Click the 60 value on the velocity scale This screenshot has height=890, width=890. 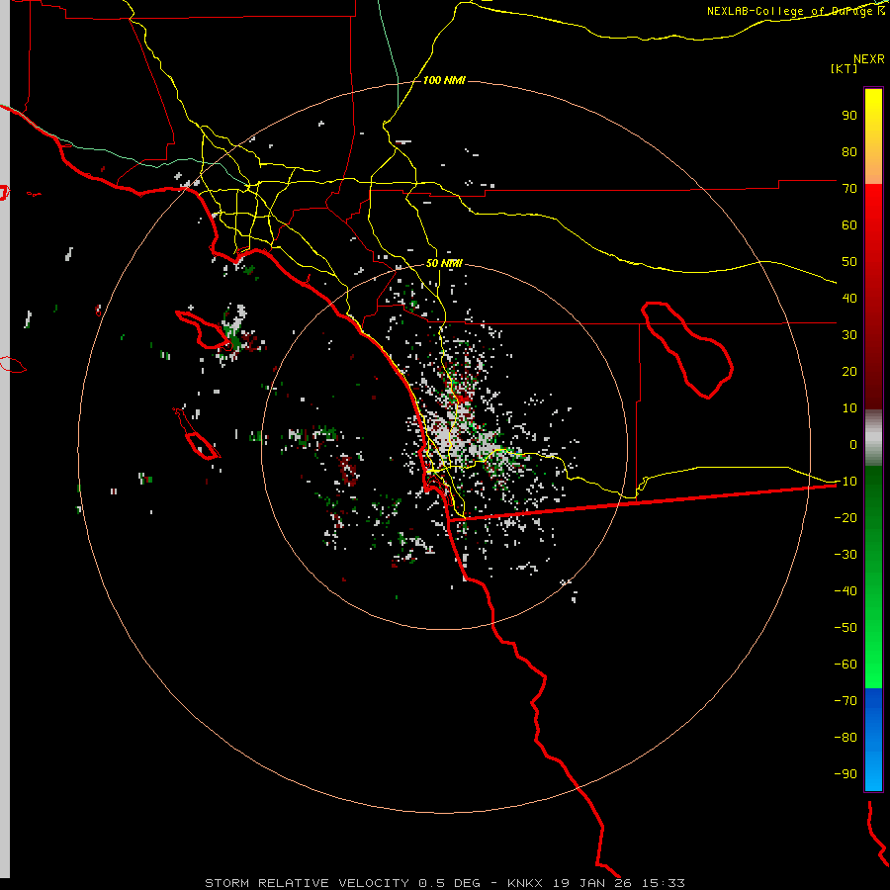coord(849,224)
